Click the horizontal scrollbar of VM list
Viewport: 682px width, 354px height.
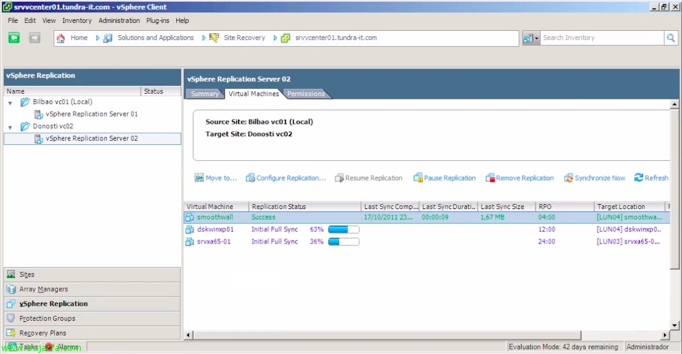[387, 335]
